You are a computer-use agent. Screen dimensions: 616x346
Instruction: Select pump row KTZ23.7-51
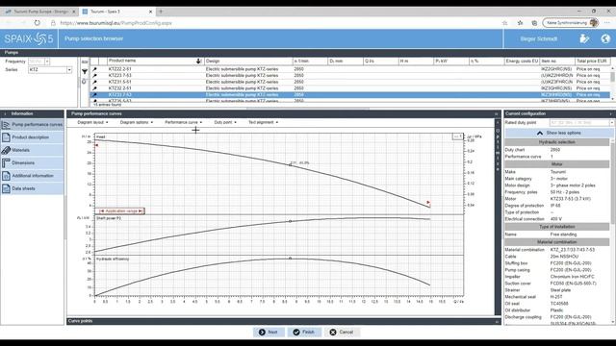pos(349,75)
